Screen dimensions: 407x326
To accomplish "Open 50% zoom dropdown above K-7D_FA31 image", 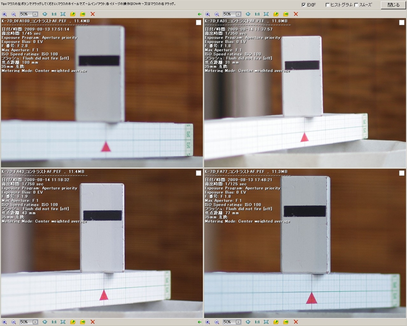I will (x=238, y=14).
